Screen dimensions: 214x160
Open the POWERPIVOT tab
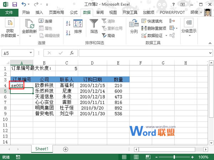click(172, 12)
